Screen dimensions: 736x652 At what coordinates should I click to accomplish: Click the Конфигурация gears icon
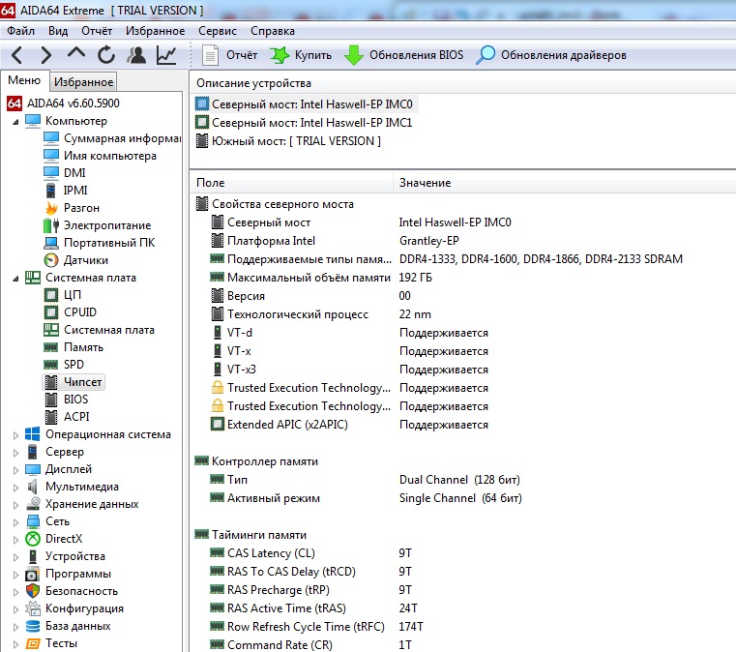pos(32,608)
